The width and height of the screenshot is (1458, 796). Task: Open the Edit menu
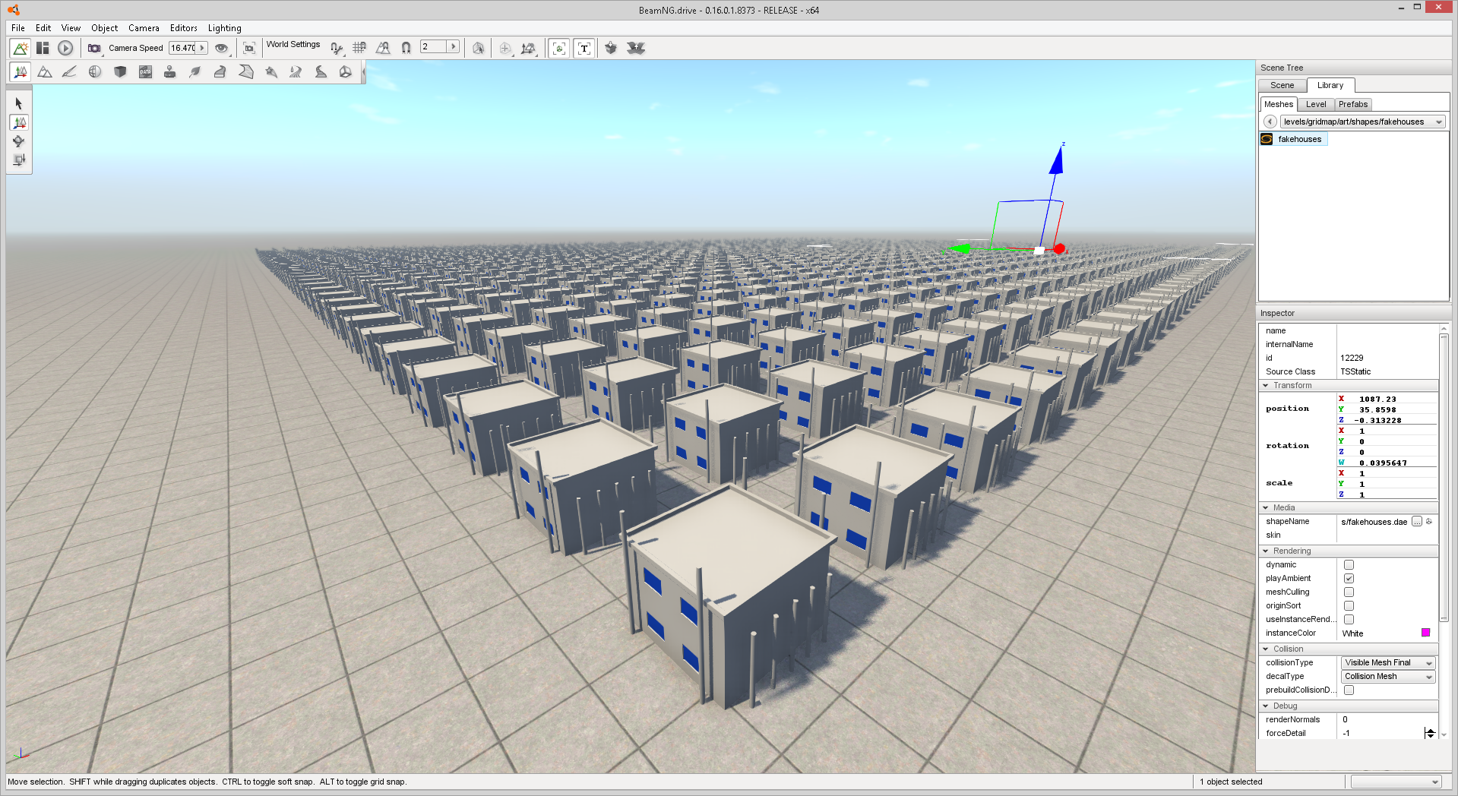(x=43, y=28)
